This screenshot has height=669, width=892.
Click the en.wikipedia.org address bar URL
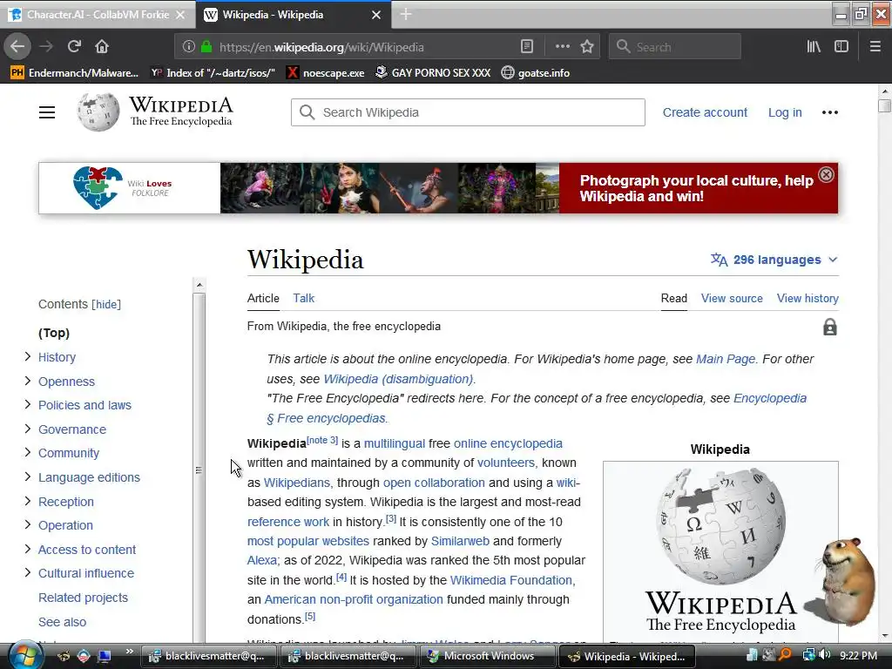[321, 47]
